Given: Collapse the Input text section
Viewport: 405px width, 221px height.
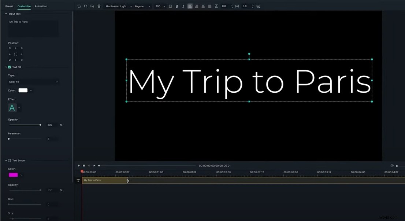Looking at the screenshot, I should pyautogui.click(x=6, y=14).
